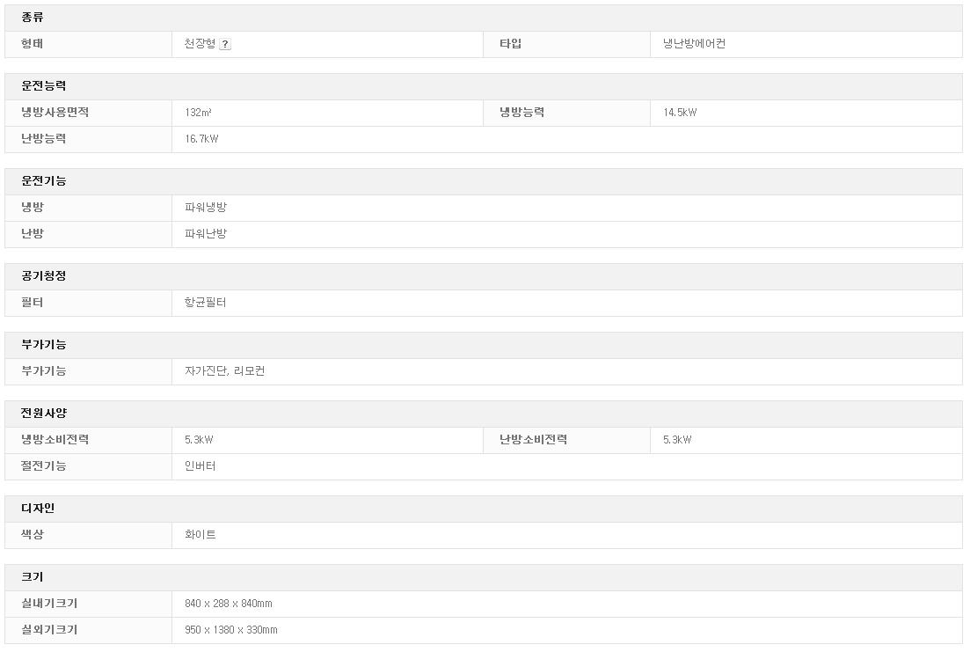Select the 냉난방에어컨 type value
Image resolution: width=970 pixels, height=652 pixels.
[x=694, y=44]
